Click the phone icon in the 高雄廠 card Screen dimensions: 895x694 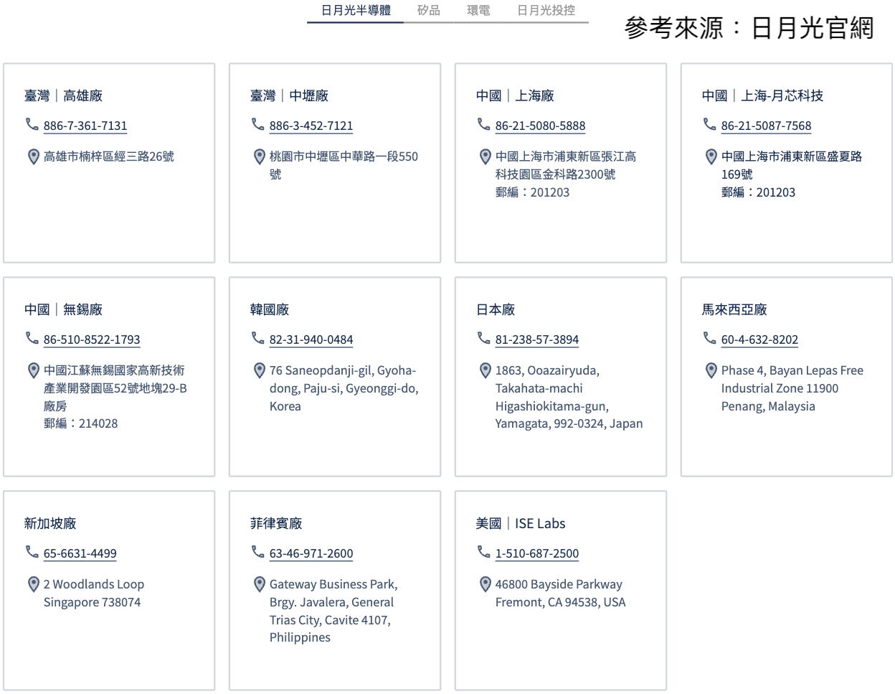click(x=32, y=125)
